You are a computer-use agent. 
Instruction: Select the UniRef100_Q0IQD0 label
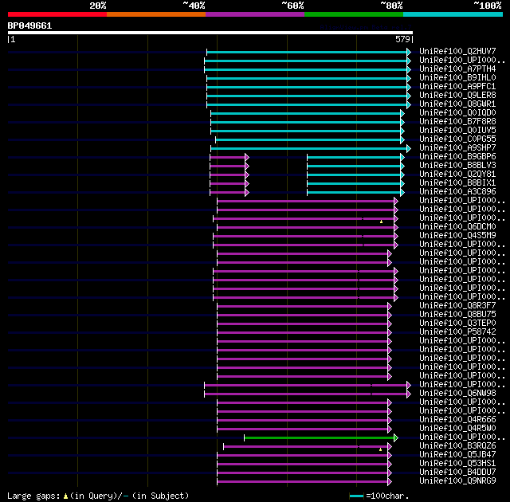pos(457,113)
